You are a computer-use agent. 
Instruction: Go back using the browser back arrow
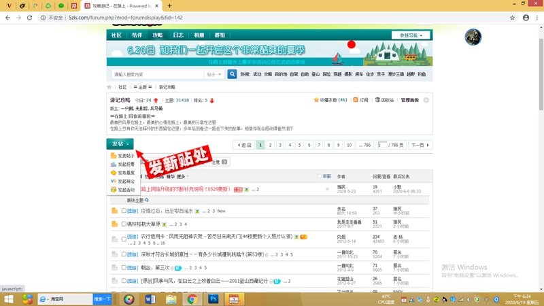(x=7, y=18)
